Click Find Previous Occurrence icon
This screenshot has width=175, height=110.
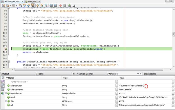25,5
